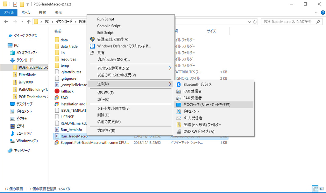The width and height of the screenshot is (326, 193).
Task: Select Windows (C:) drive in sidebar
Action: (x=27, y=141)
